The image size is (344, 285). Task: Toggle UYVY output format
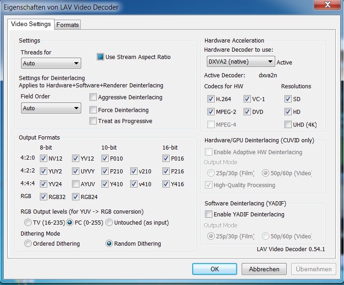76,171
